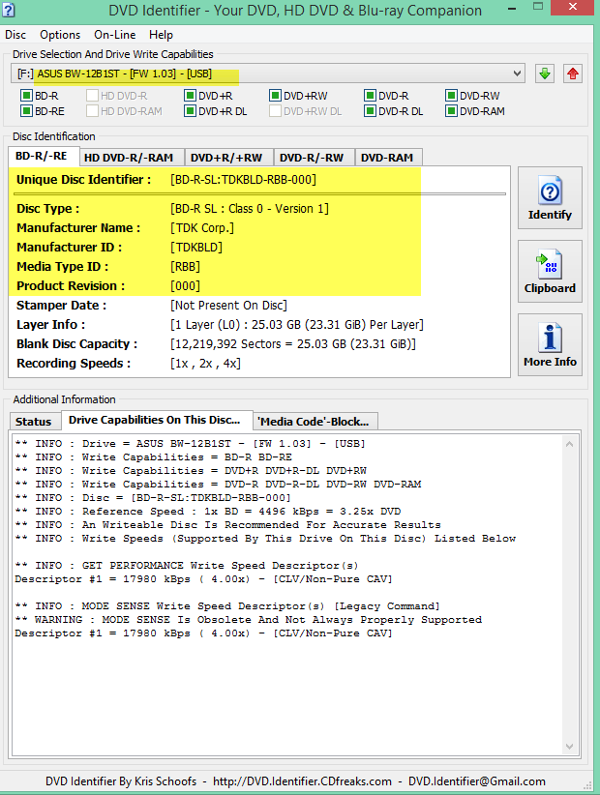Open the More Info button

pyautogui.click(x=550, y=344)
